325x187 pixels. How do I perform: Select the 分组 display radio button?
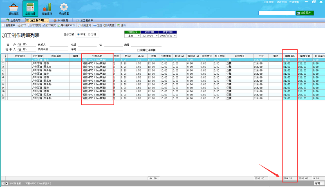pyautogui.click(x=90, y=34)
